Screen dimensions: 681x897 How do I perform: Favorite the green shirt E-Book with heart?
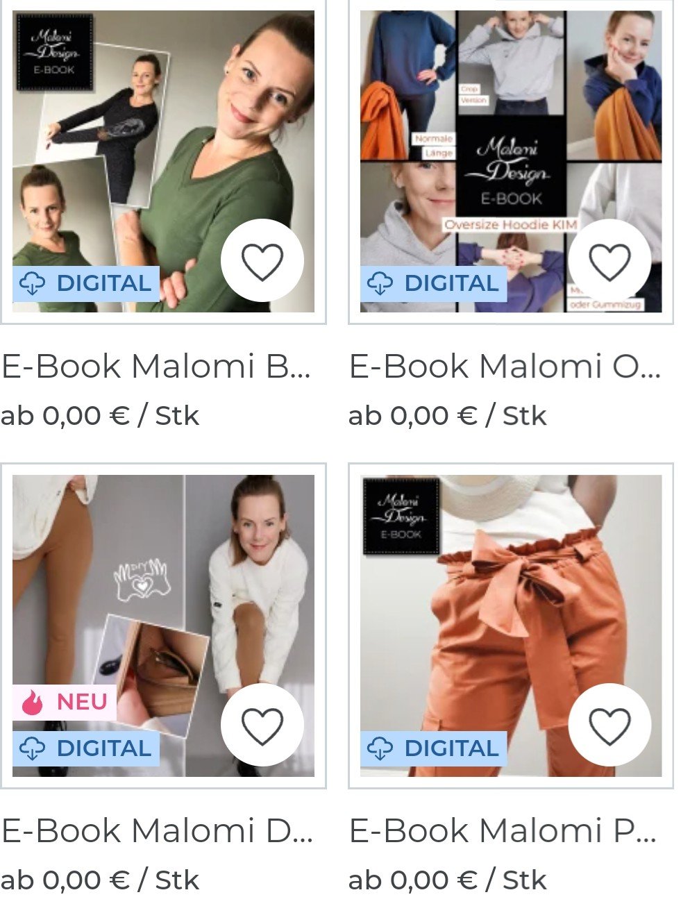click(x=262, y=261)
